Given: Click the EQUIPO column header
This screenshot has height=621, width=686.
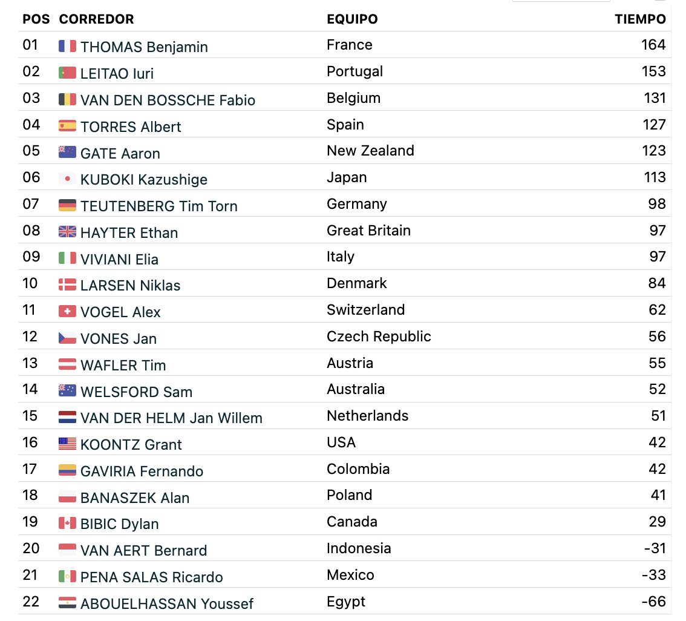Looking at the screenshot, I should 352,19.
